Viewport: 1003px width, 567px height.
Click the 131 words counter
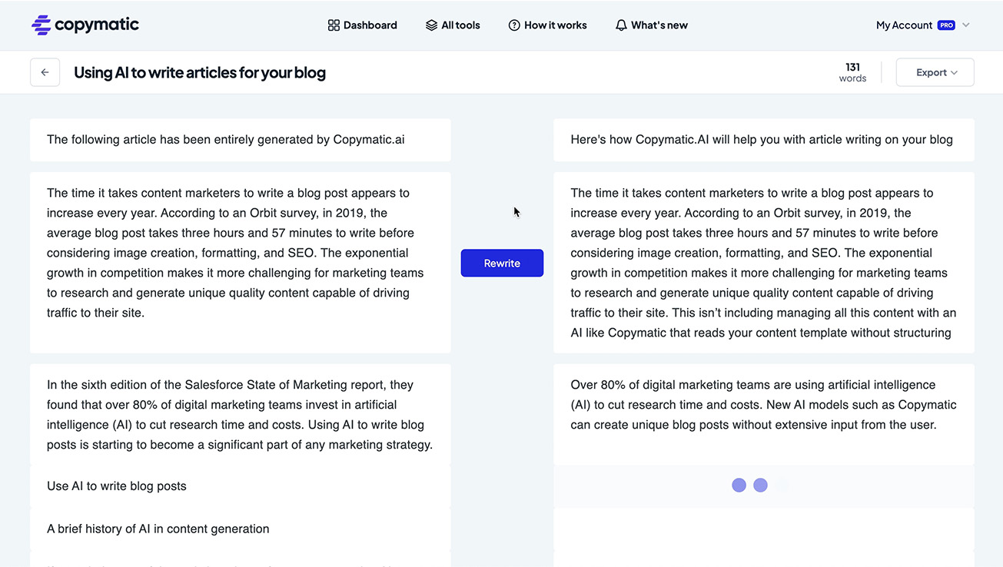852,71
